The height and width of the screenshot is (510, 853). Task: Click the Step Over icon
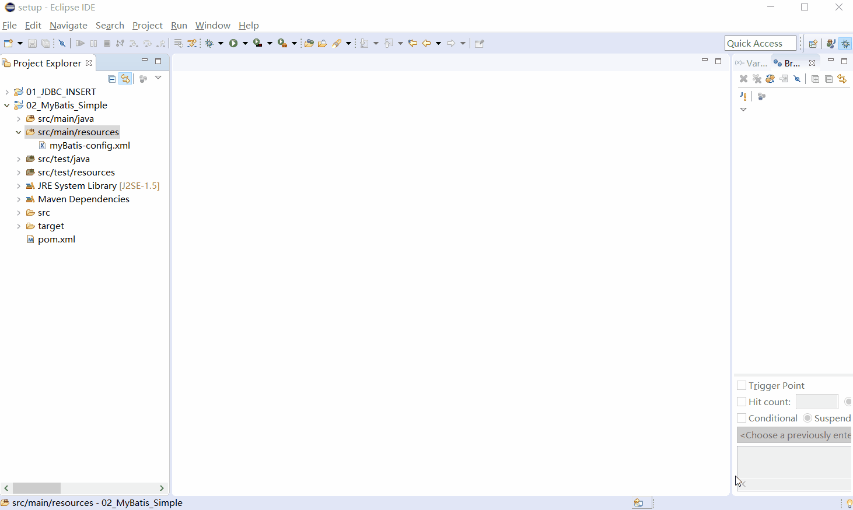147,43
